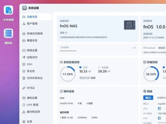
Task: Click the 硬盘类型 SSD text
Action: [87, 78]
